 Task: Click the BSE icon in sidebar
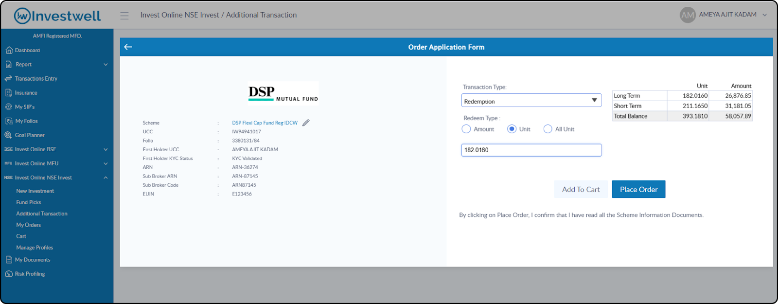click(x=8, y=149)
